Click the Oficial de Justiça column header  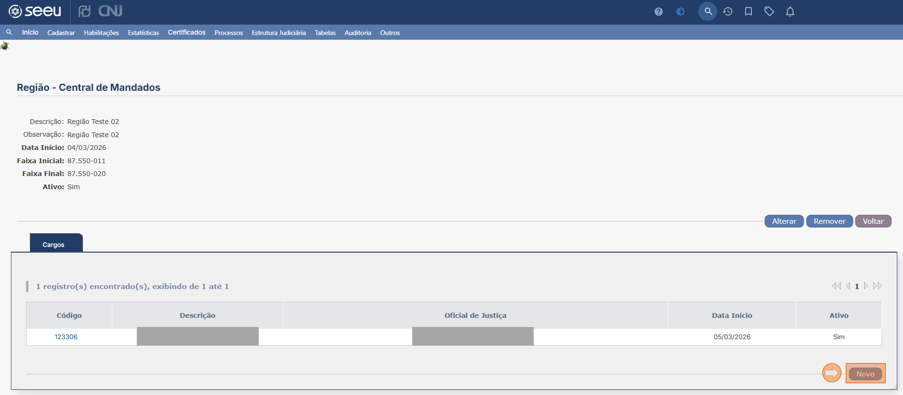475,315
